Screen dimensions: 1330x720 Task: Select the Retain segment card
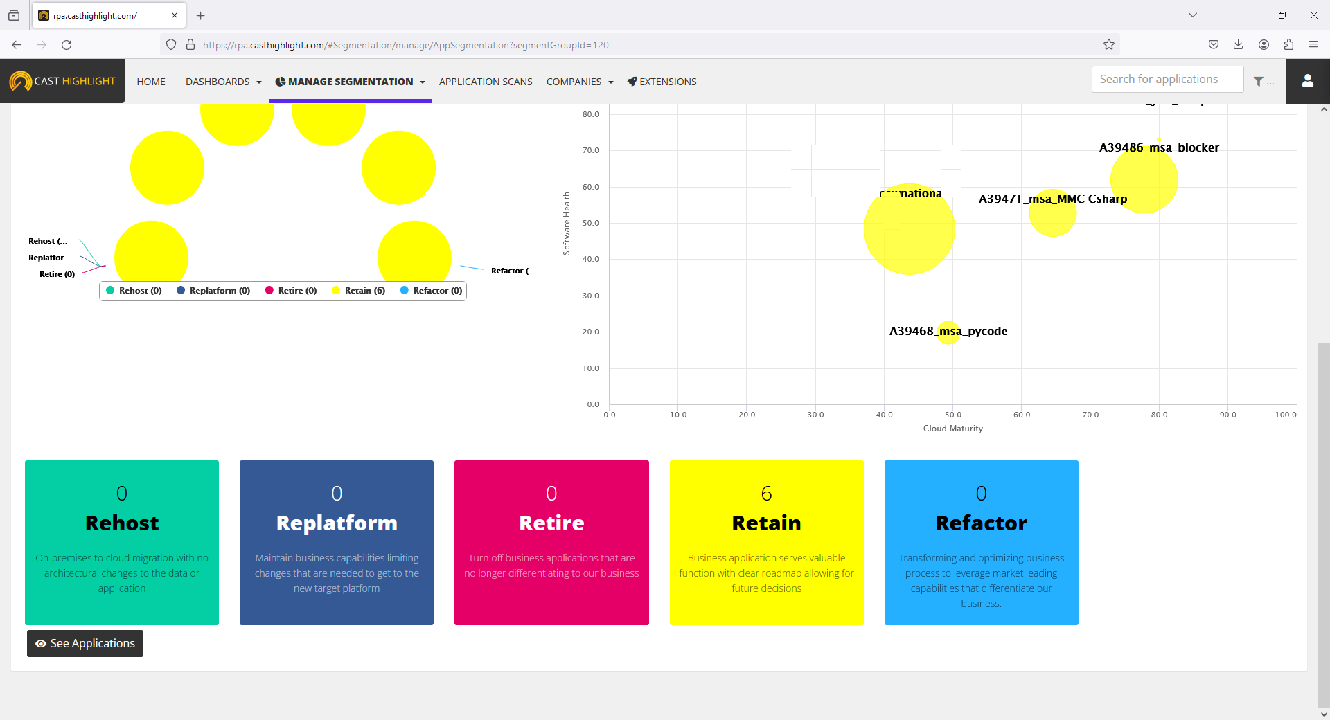(767, 543)
